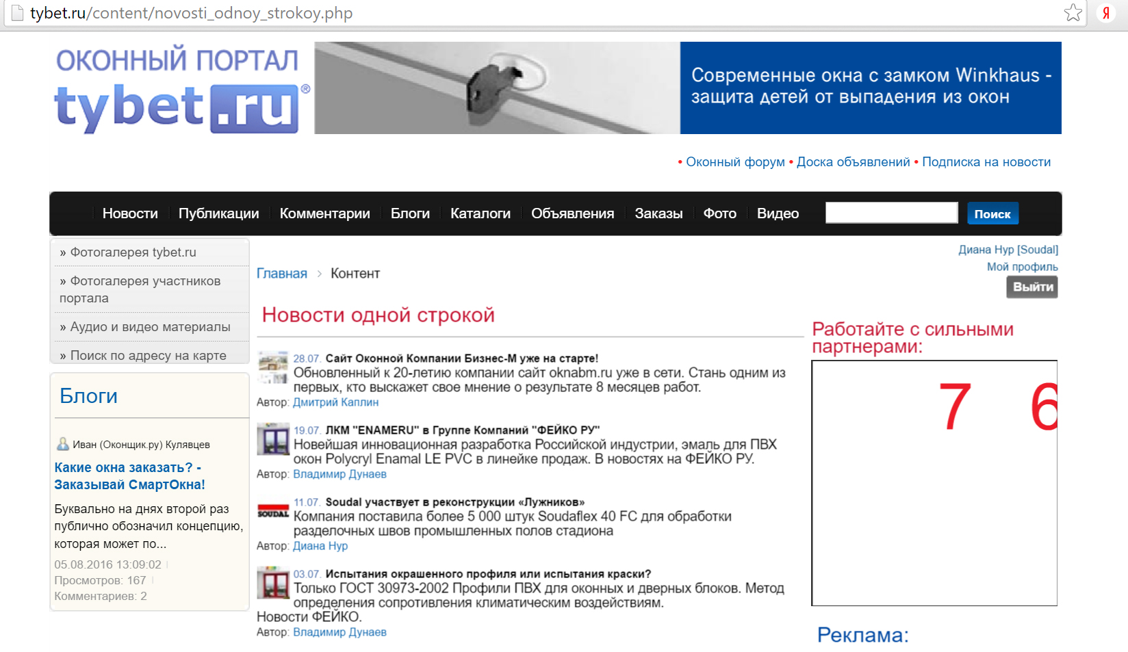Click the Soudal logo thumbnail
The width and height of the screenshot is (1128, 652).
[x=273, y=512]
